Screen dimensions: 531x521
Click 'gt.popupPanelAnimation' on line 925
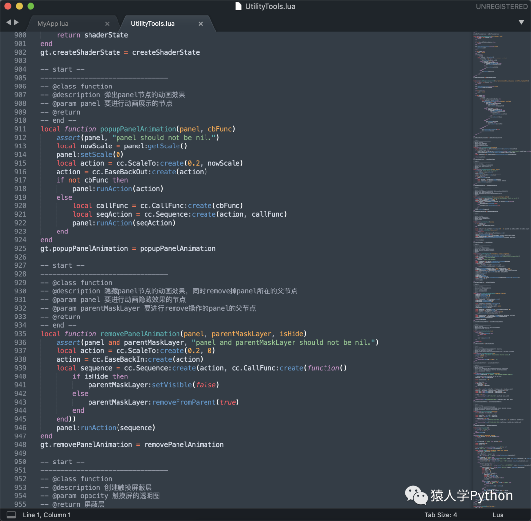pos(85,249)
